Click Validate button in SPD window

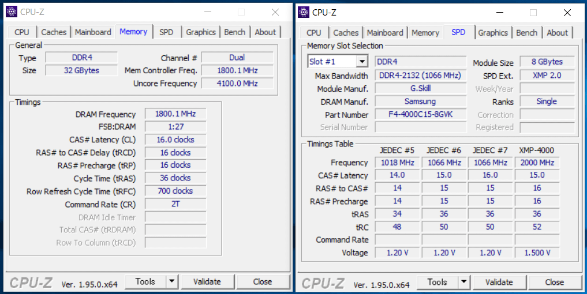click(x=499, y=282)
